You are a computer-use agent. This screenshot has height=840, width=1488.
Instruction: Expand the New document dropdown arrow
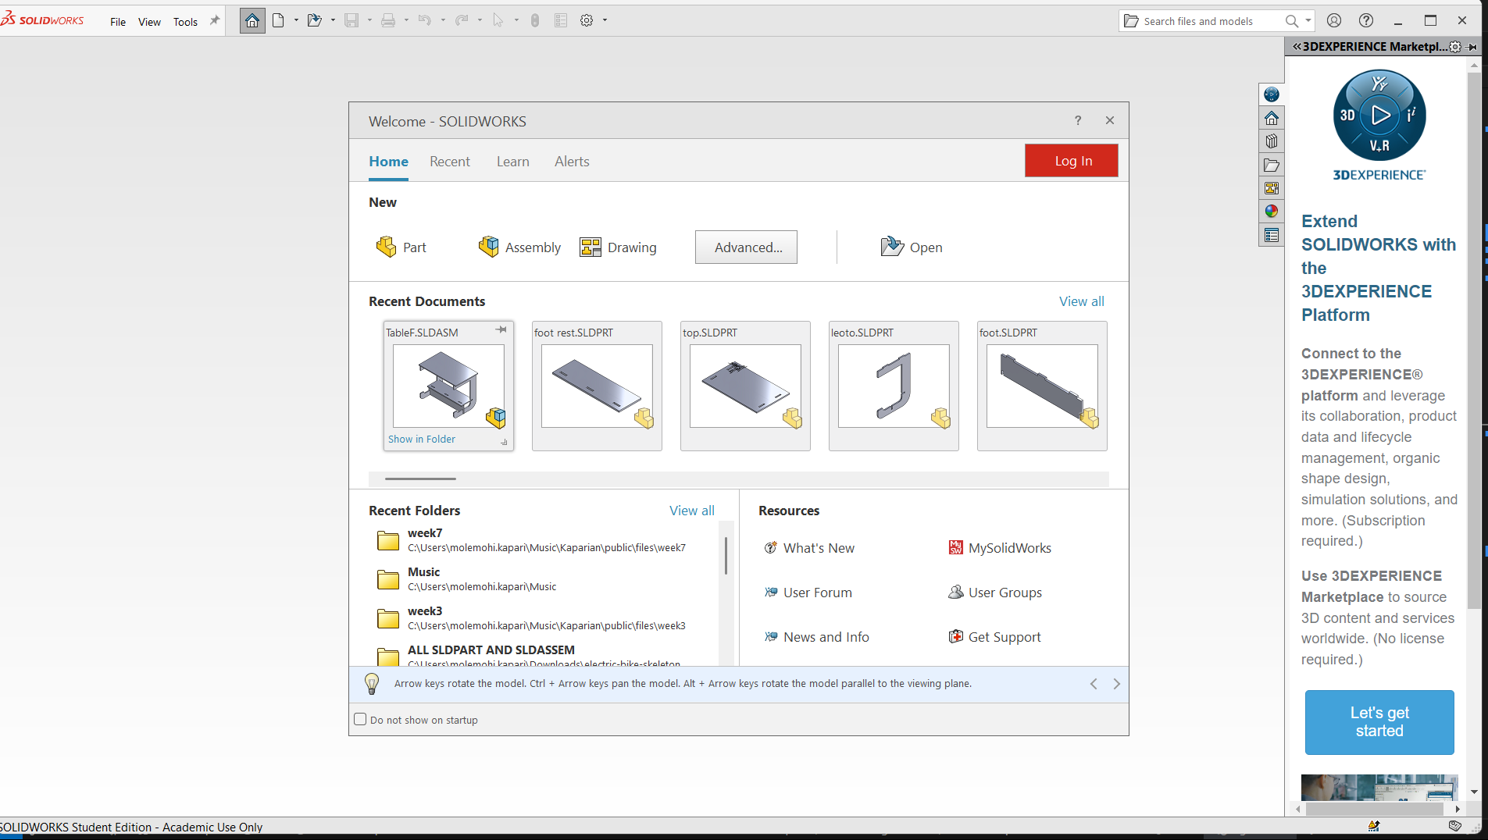pos(296,21)
